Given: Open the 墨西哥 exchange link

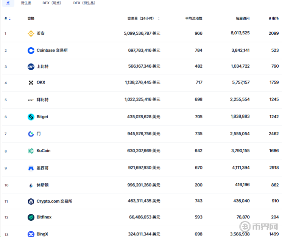Looking at the screenshot, I should click(x=43, y=168).
